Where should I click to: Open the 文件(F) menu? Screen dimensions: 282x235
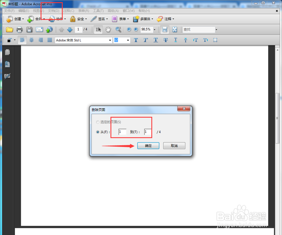click(x=9, y=11)
